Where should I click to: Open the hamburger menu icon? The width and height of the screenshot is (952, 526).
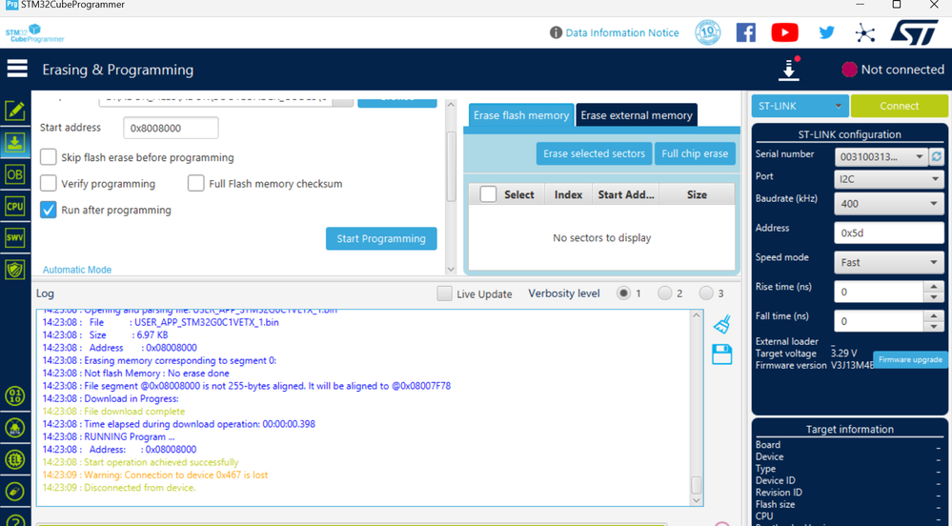click(17, 69)
